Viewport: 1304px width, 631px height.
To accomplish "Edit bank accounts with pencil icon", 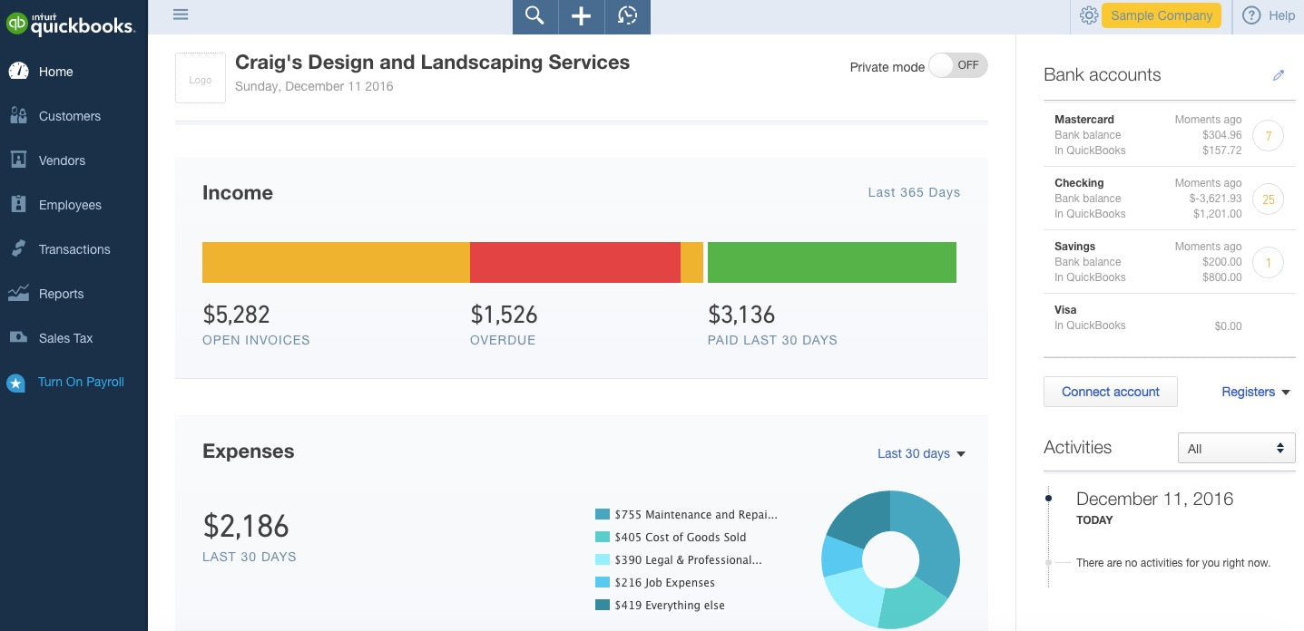I will coord(1279,75).
